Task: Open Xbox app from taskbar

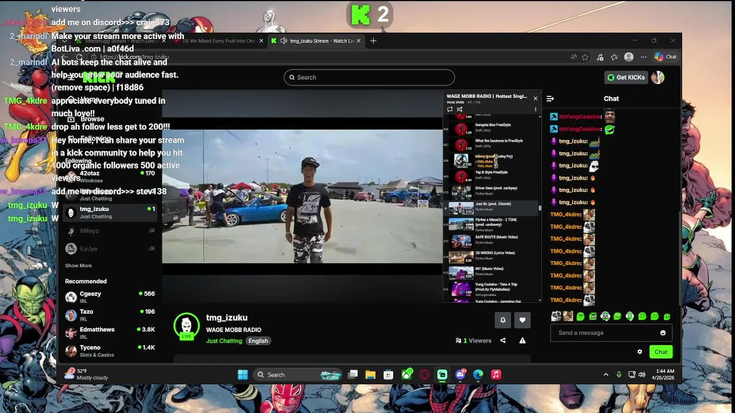Action: [407, 375]
